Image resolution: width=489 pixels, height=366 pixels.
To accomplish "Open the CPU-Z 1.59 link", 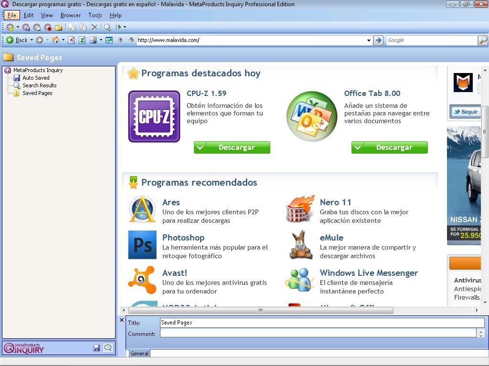I will coord(206,93).
